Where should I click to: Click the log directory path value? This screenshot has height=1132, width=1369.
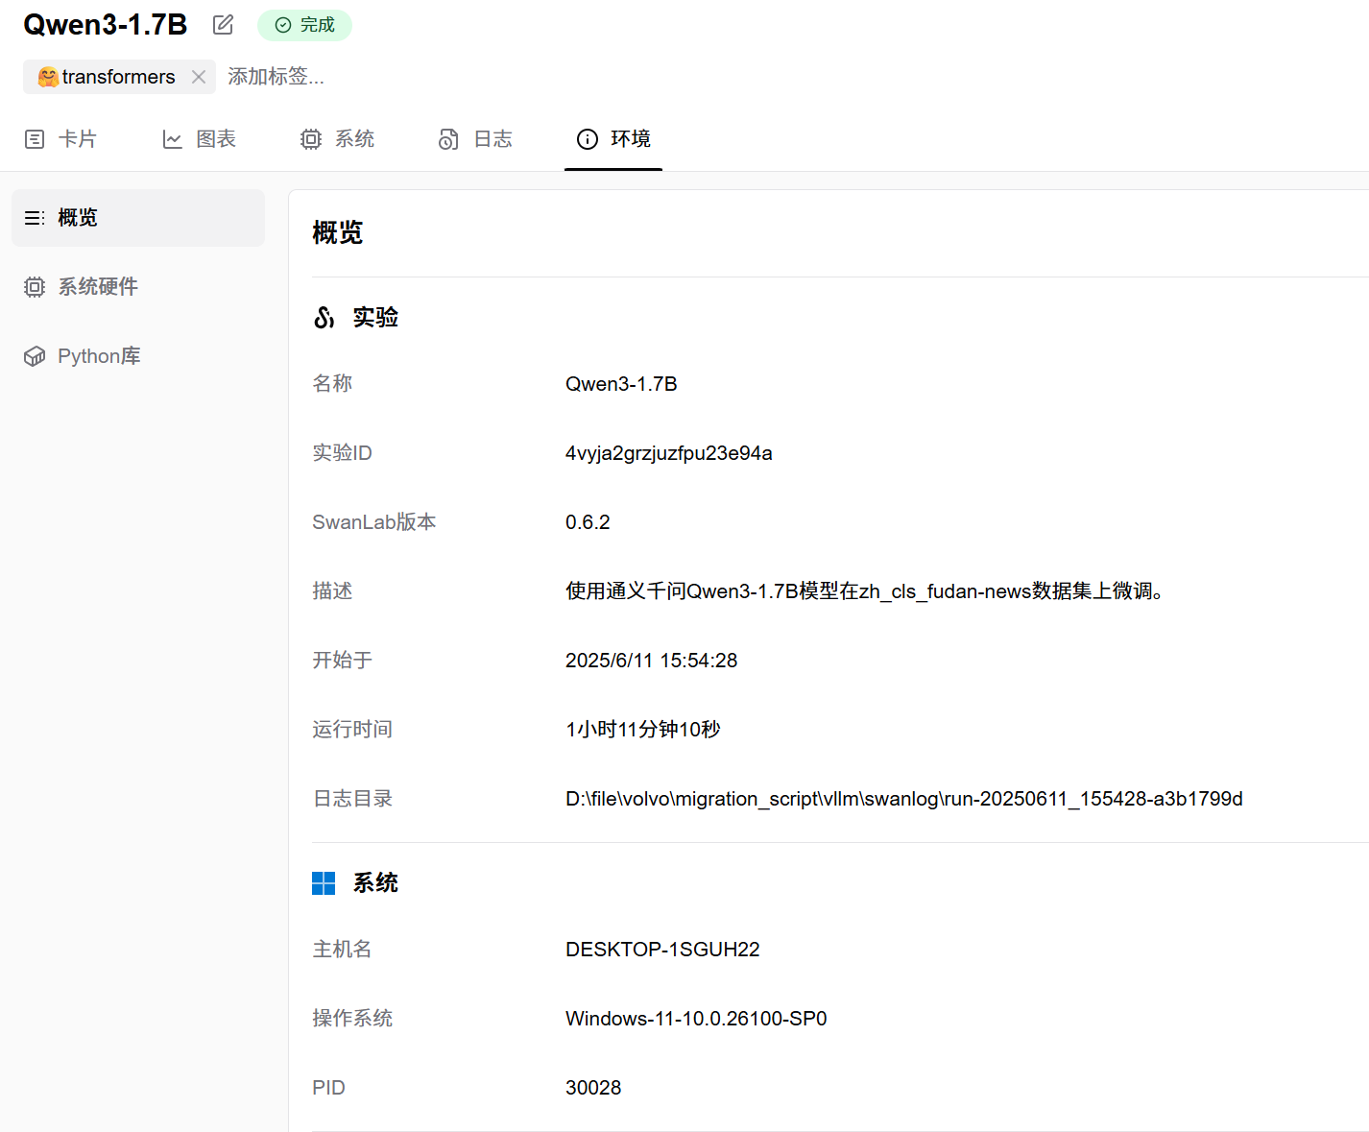[904, 799]
